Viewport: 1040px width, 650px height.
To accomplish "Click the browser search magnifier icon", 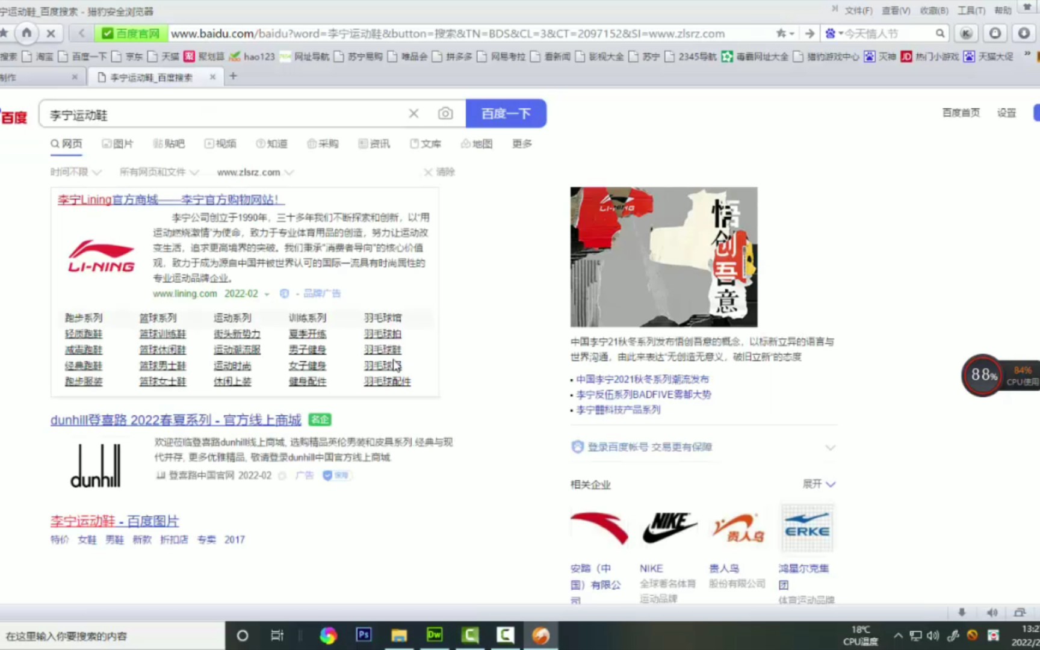I will click(940, 34).
